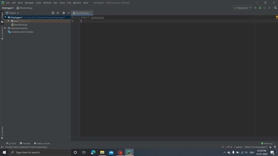Open the Code menu
Viewport: 278px width, 156px height.
39,3
